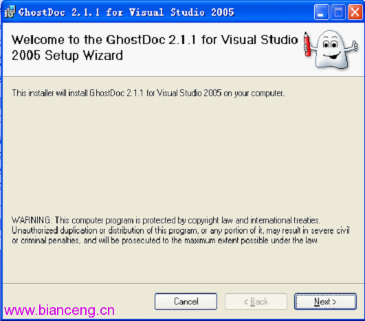Click the WARNING copyright notice line
The height and width of the screenshot is (321, 365).
click(166, 220)
